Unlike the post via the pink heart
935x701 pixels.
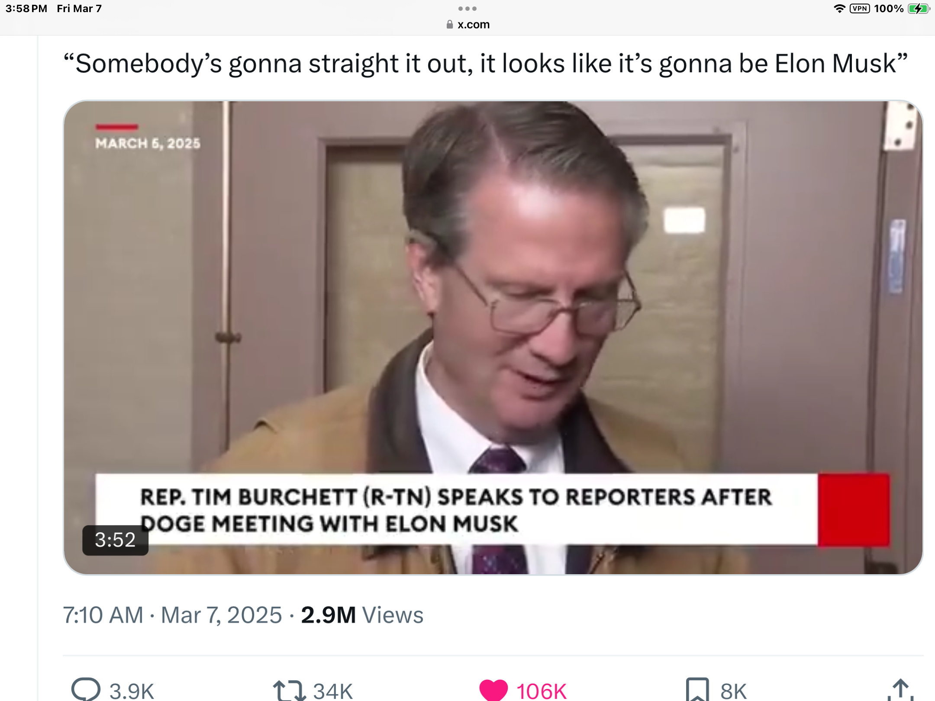pyautogui.click(x=493, y=690)
